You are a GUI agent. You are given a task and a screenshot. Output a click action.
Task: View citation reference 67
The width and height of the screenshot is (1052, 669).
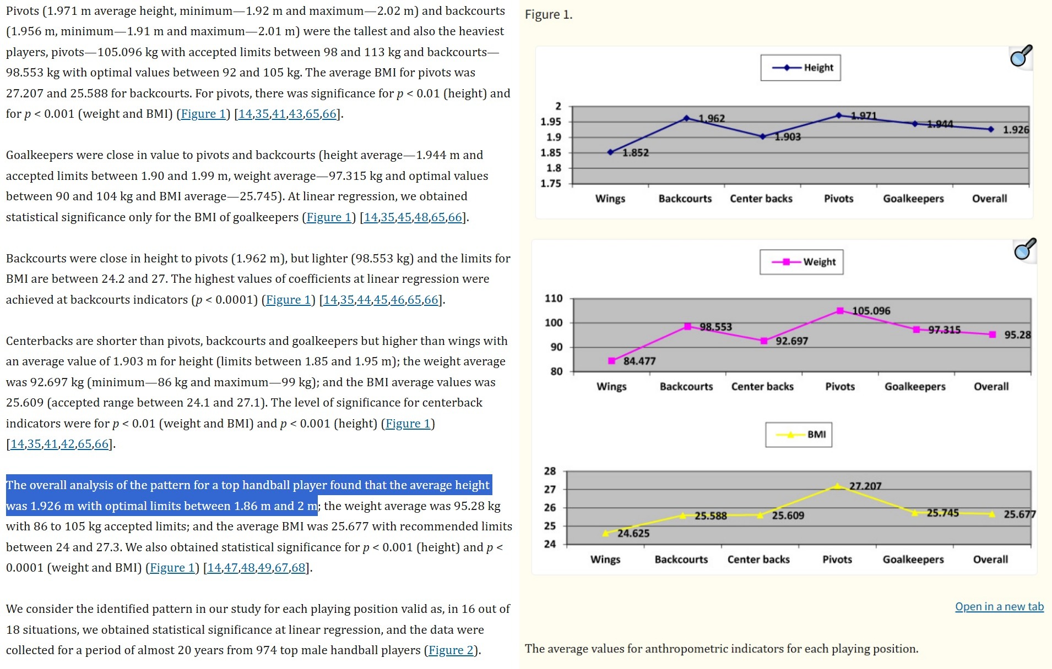(281, 568)
